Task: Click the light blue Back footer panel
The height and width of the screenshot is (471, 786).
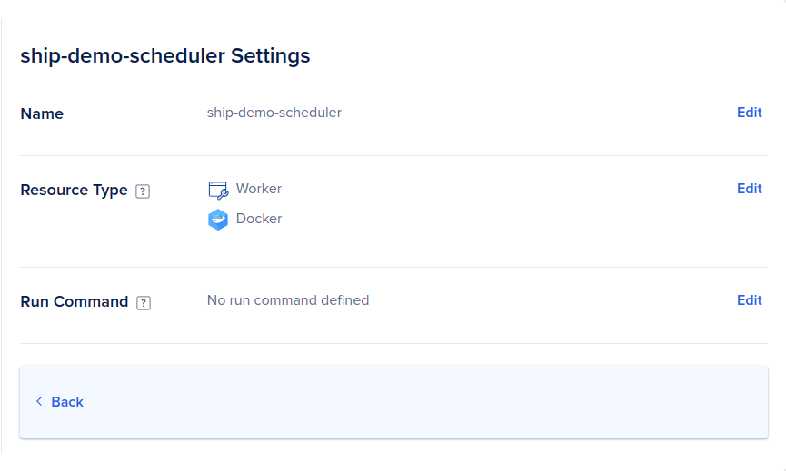Action: click(x=393, y=402)
